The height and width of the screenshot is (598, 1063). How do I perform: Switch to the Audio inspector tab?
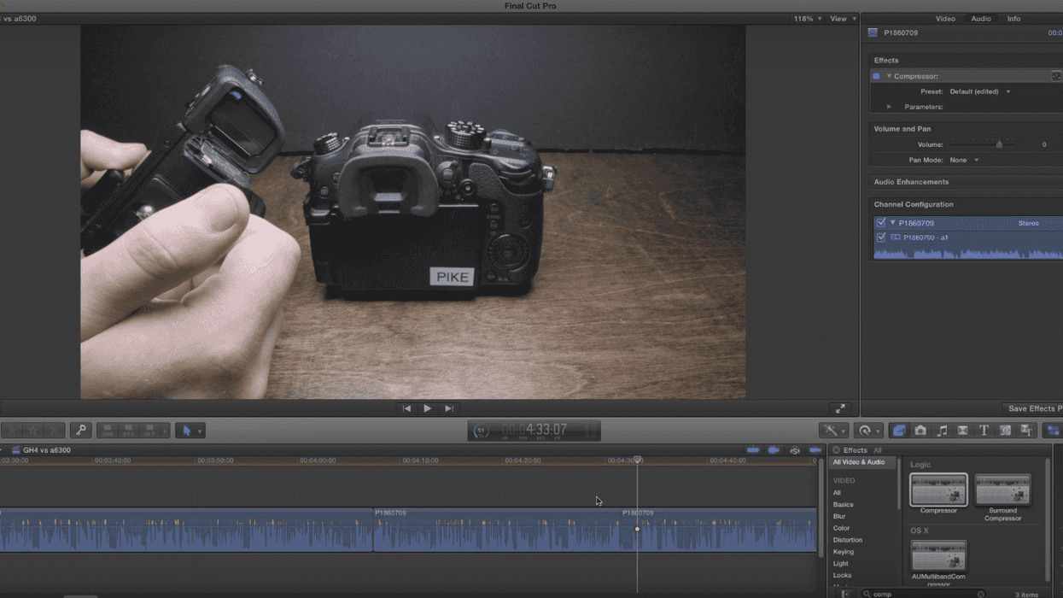[981, 19]
